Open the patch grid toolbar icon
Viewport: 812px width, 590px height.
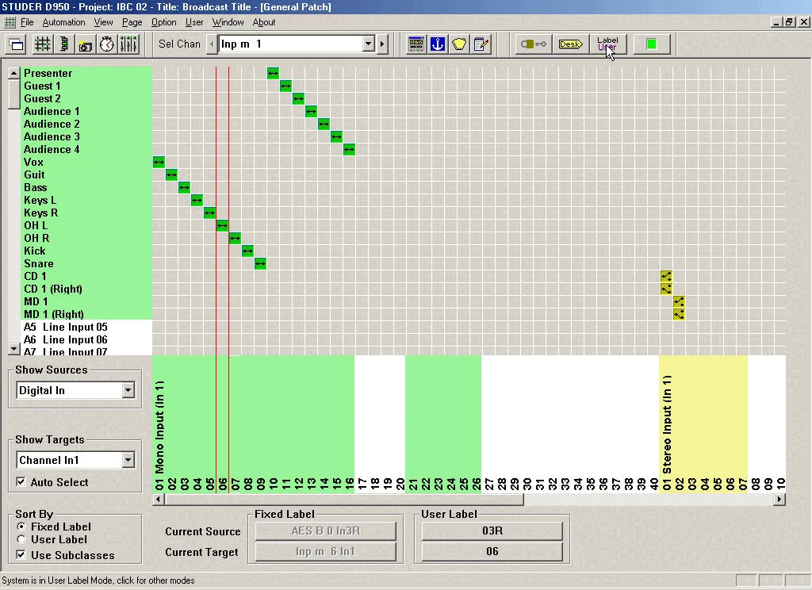[x=43, y=44]
